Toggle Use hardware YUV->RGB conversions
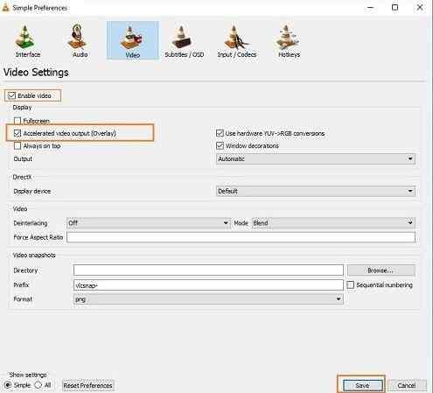Viewport: 433px width, 393px height. 220,133
